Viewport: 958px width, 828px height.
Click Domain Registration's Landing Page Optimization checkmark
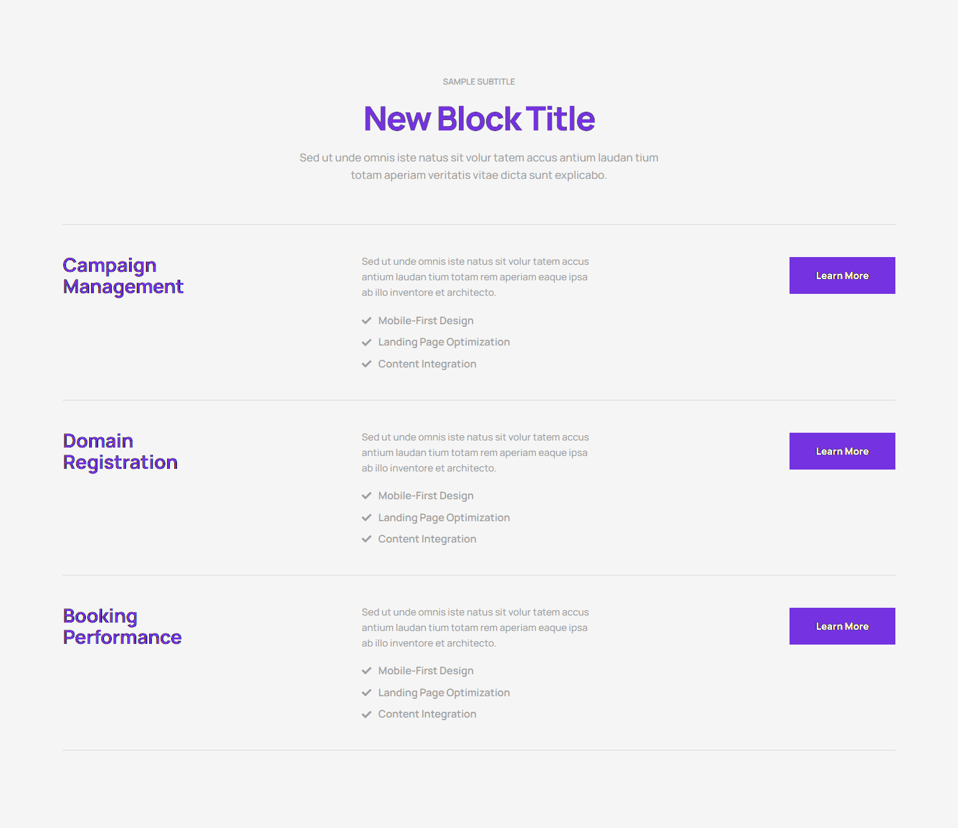tap(367, 518)
